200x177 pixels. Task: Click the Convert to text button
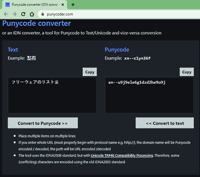[164, 123]
